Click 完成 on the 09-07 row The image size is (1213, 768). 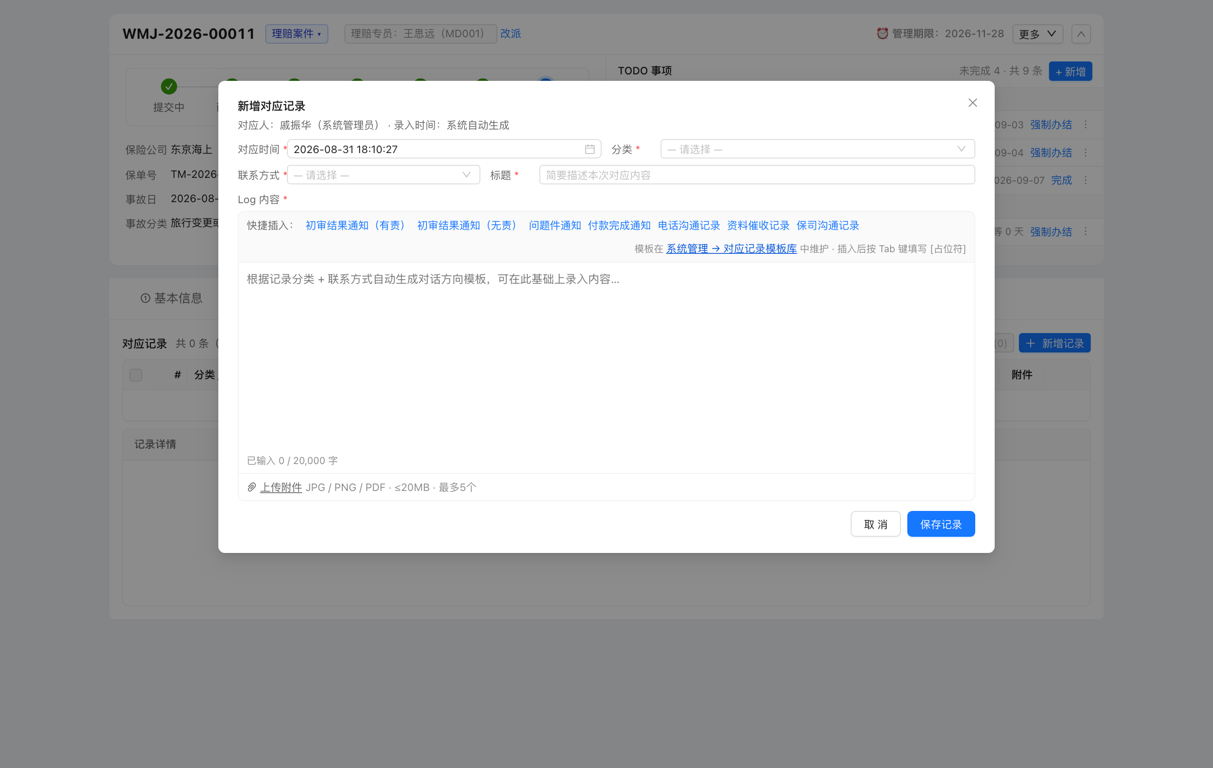pos(1062,180)
